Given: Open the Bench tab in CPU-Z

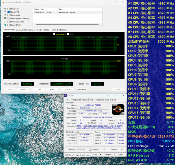Looking at the screenshot, I should pos(107,100).
